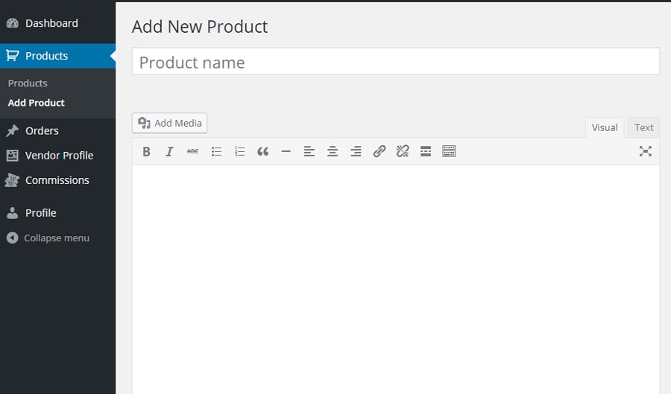
Task: Insert a horizontal line
Action: pos(286,151)
